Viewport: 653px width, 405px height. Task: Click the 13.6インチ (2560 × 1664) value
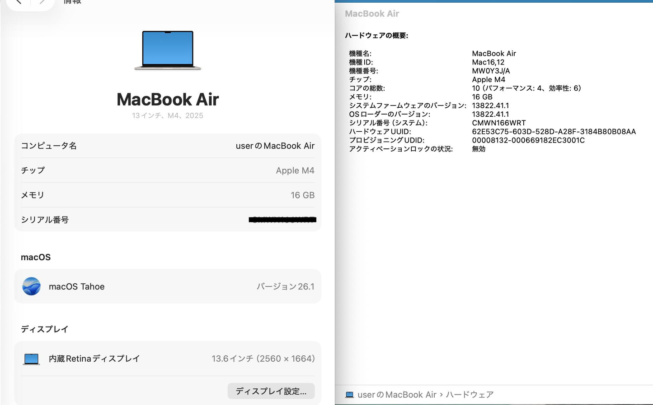[x=263, y=359]
